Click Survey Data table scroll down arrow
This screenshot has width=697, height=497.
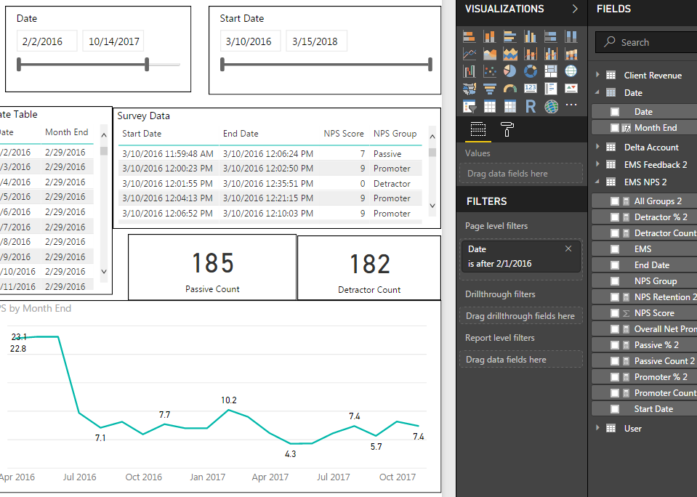coord(432,206)
